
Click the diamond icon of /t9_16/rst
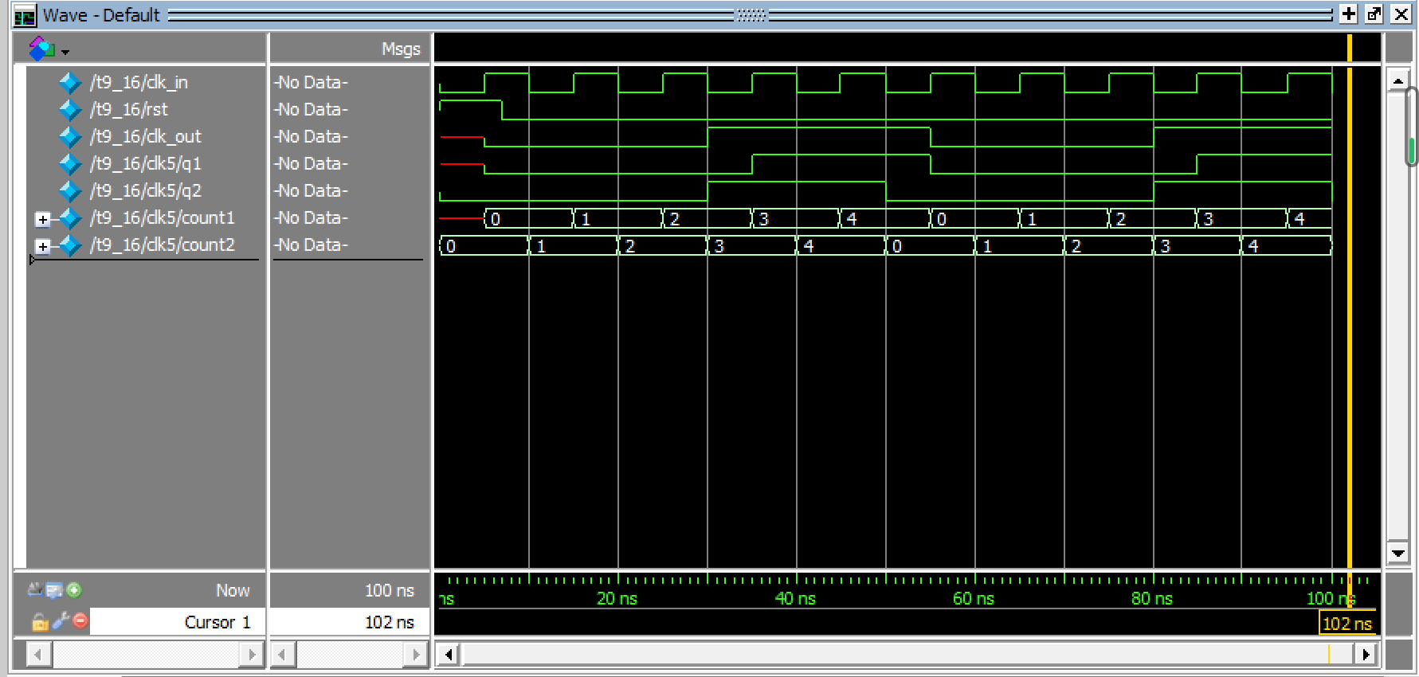(x=71, y=110)
